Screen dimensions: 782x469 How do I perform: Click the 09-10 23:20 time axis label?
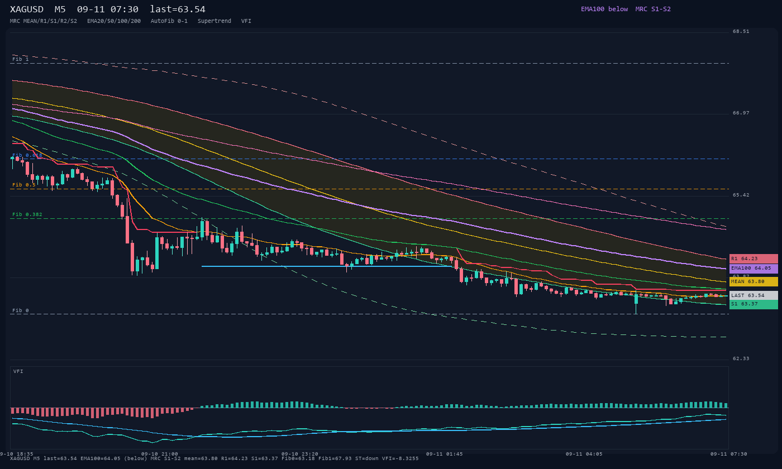click(x=300, y=454)
